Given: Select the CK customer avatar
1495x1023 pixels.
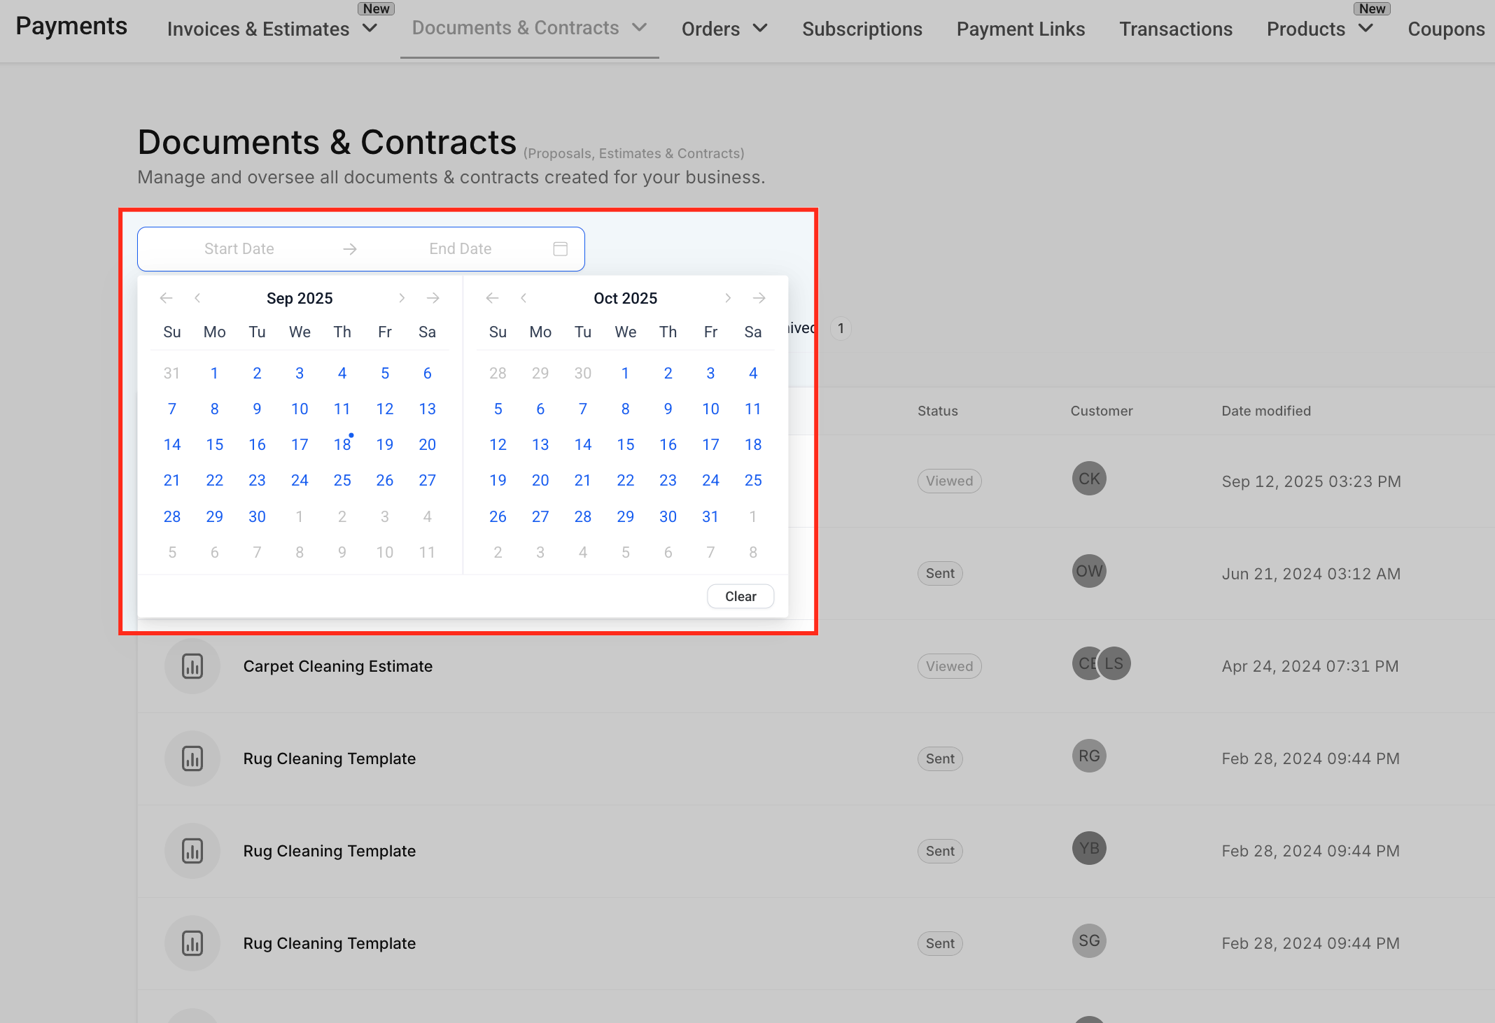Looking at the screenshot, I should (x=1088, y=479).
